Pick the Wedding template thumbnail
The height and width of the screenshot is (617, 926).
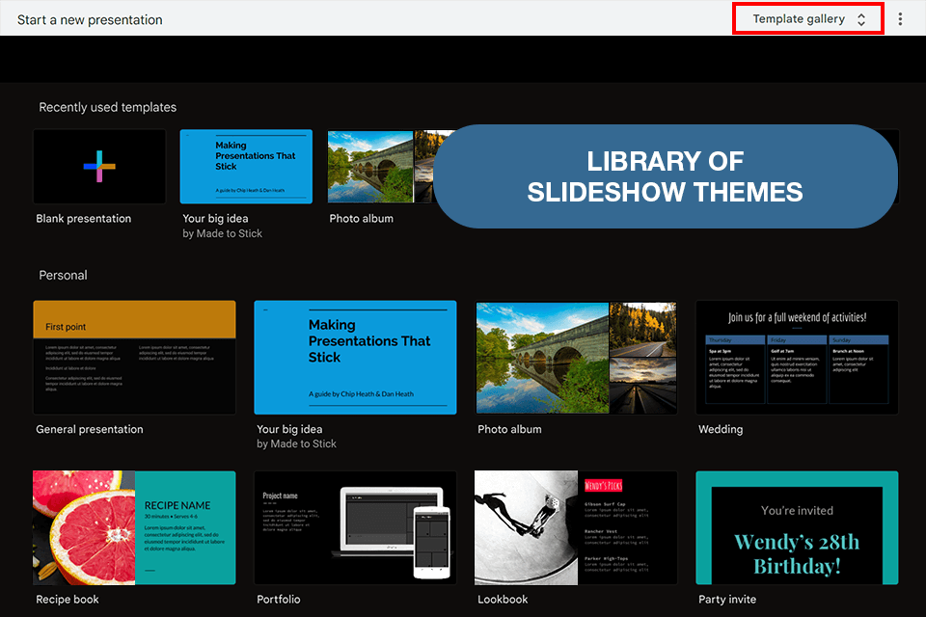click(x=798, y=358)
